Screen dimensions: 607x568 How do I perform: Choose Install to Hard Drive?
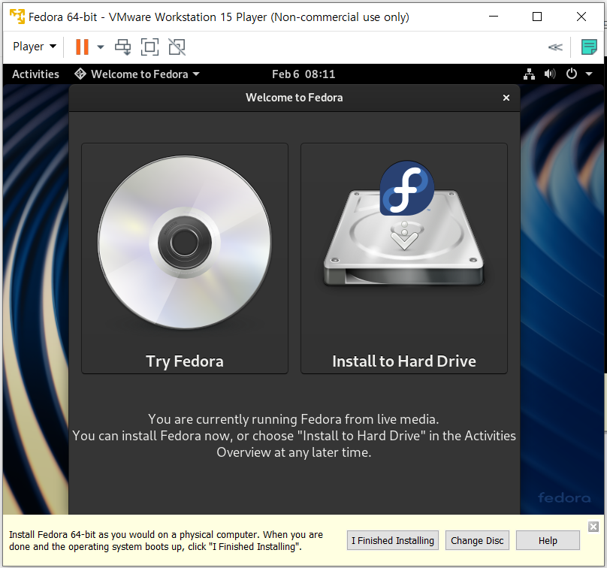(x=404, y=258)
